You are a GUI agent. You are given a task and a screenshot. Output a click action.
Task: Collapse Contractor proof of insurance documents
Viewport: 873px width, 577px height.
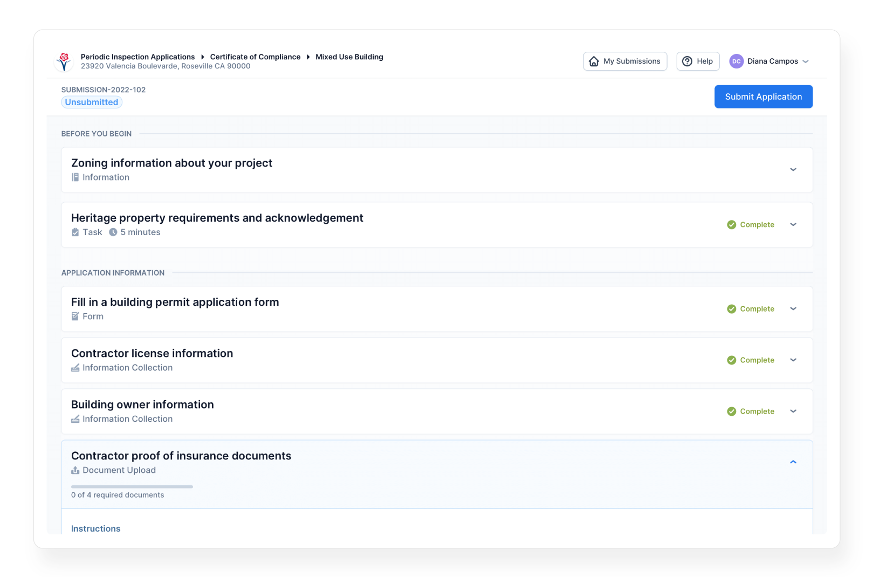pos(793,462)
